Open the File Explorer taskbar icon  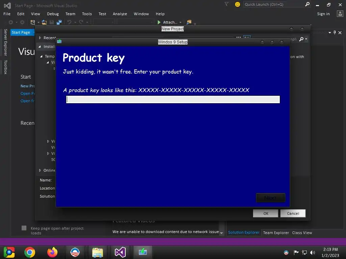(x=98, y=252)
